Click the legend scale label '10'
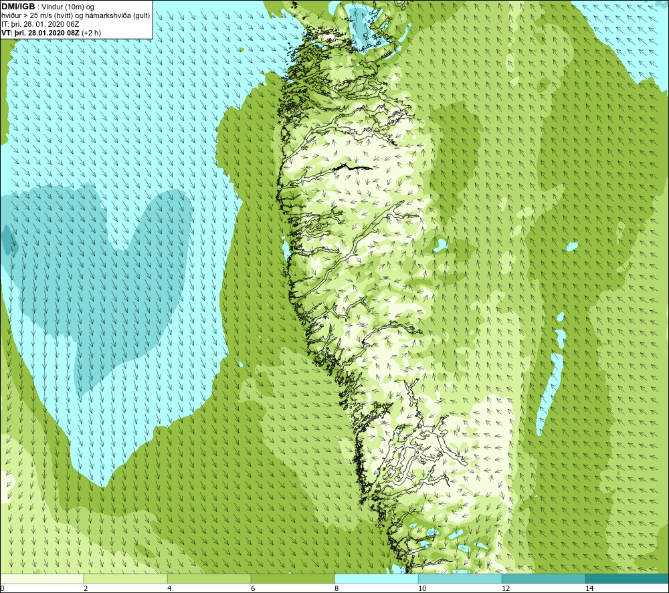Screen dimensions: 669x593 pyautogui.click(x=422, y=588)
